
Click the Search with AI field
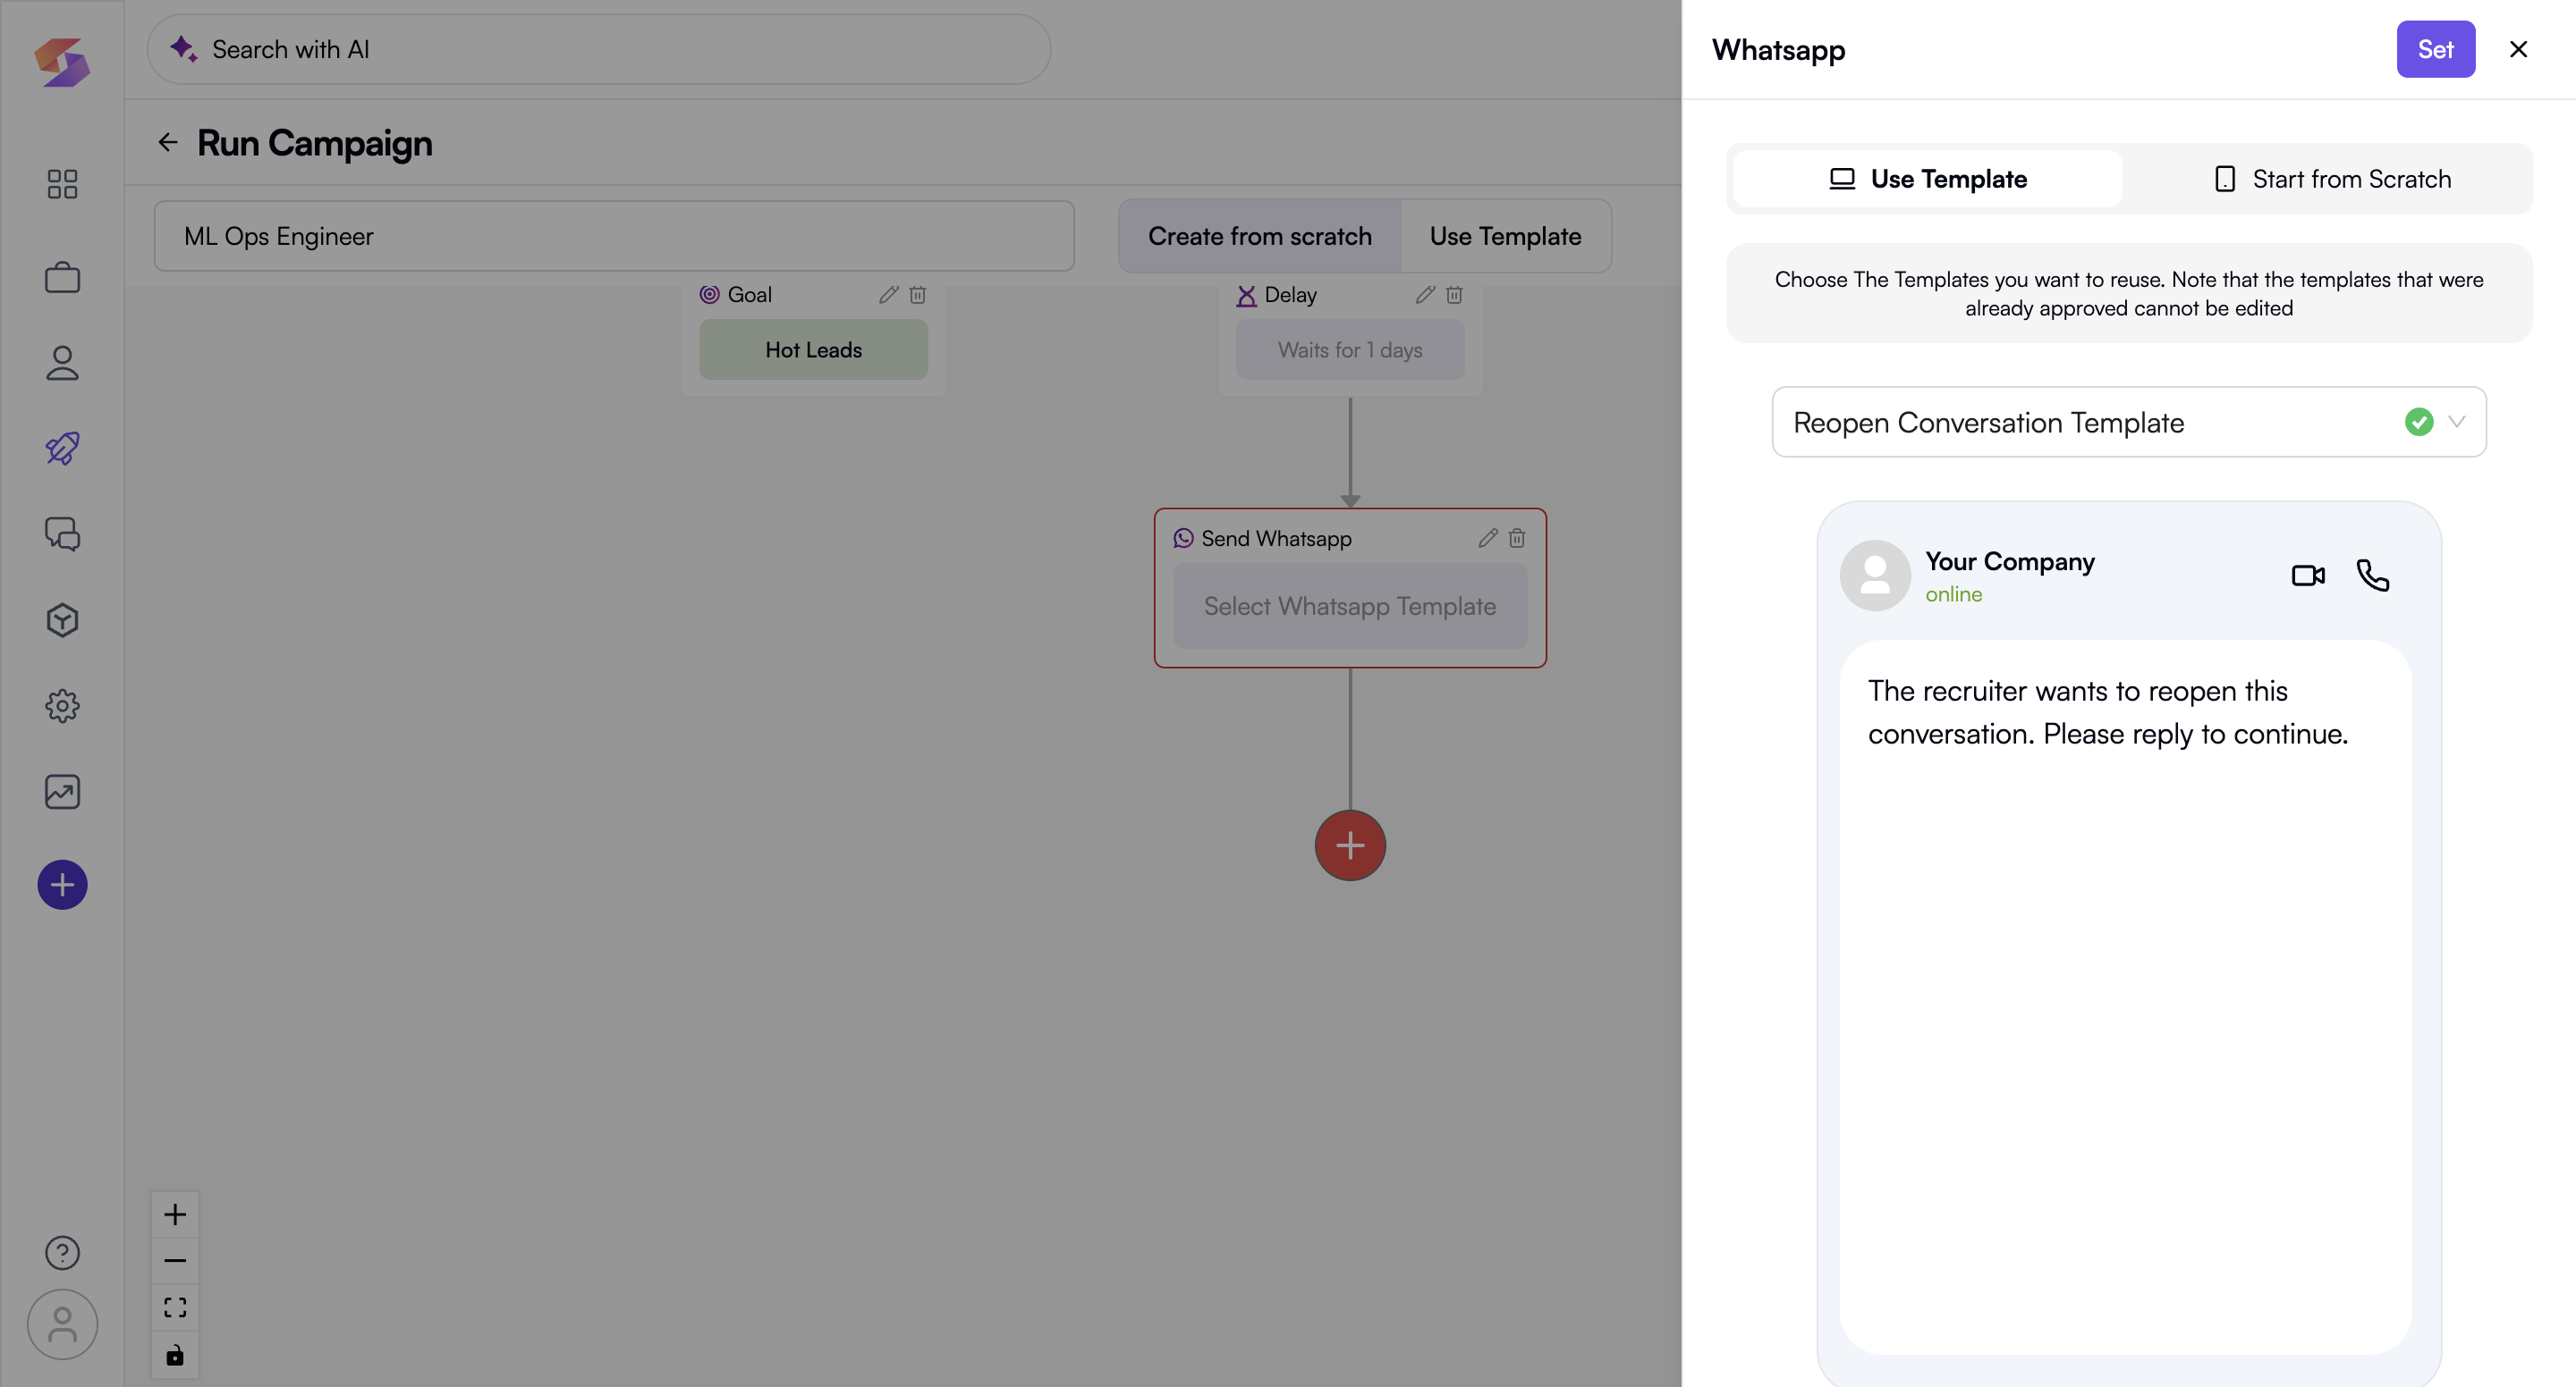coord(599,49)
